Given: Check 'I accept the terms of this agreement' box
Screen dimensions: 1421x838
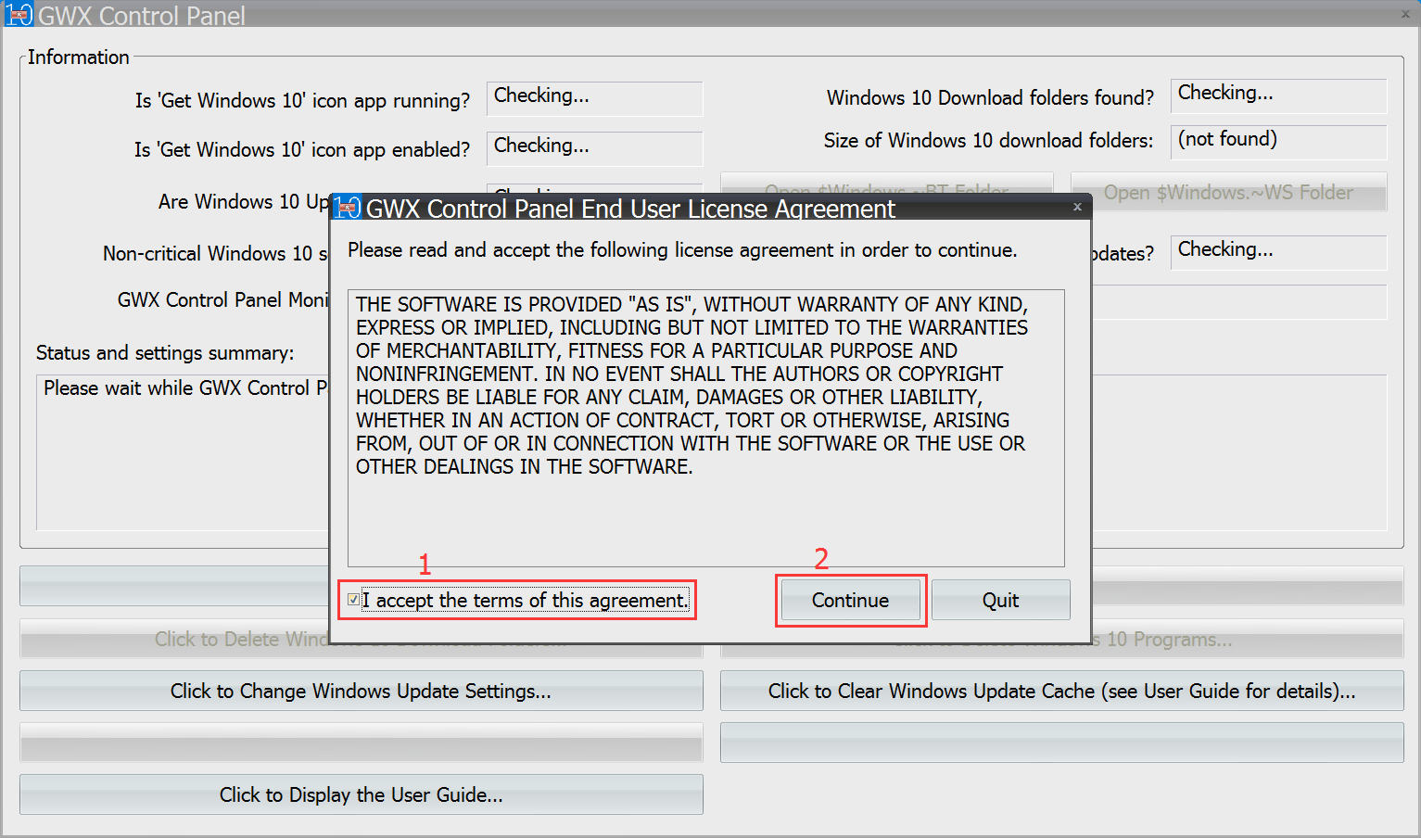Looking at the screenshot, I should point(353,600).
